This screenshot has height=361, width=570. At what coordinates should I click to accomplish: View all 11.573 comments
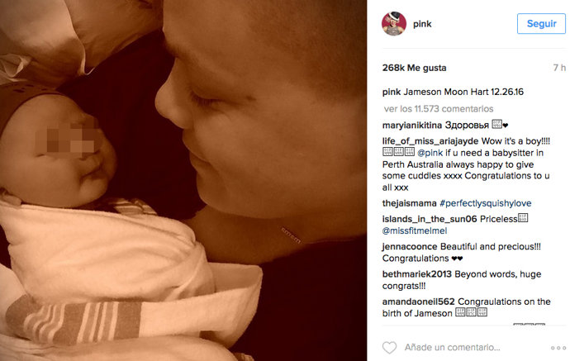(439, 109)
